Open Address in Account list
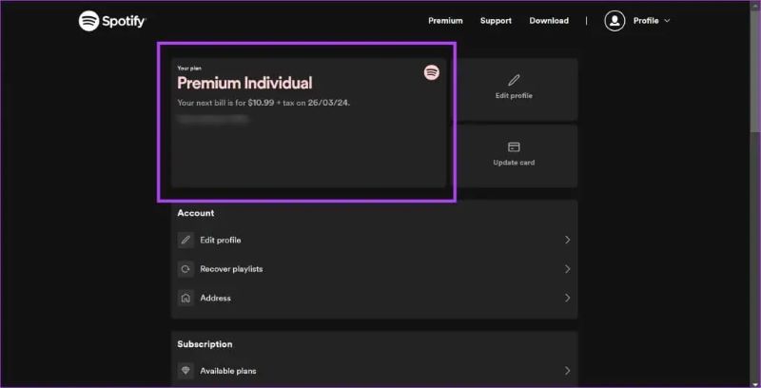Screen dimensions: 761x388 (x=374, y=299)
